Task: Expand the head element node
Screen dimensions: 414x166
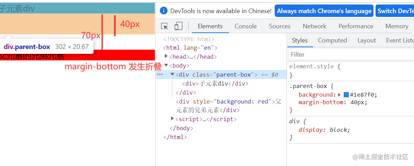Action: (x=166, y=56)
